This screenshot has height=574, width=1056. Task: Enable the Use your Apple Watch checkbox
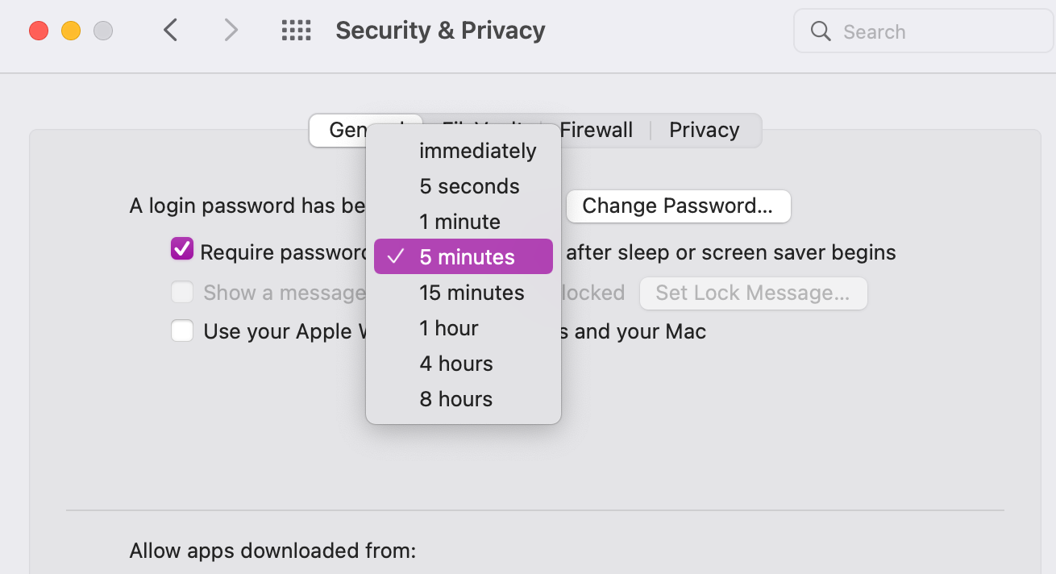pyautogui.click(x=182, y=331)
